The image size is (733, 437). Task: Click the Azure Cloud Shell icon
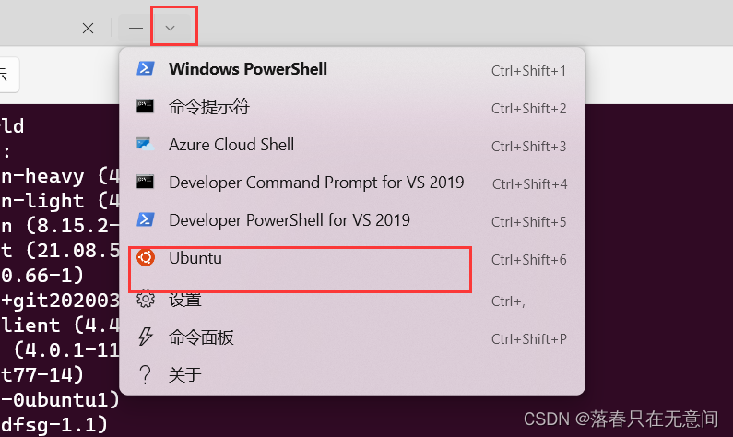[x=146, y=144]
